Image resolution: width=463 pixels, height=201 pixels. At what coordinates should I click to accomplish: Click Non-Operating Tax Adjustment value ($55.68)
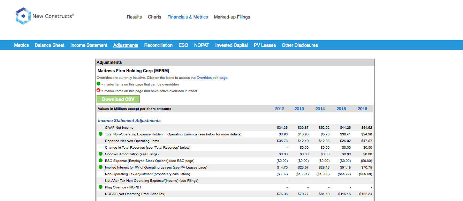tap(365, 174)
